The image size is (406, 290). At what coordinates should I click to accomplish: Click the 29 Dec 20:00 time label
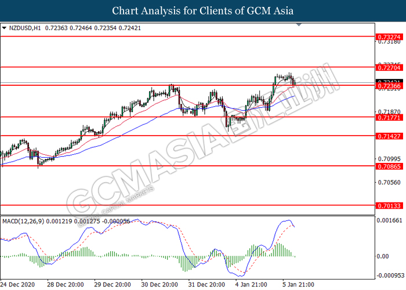click(x=113, y=285)
